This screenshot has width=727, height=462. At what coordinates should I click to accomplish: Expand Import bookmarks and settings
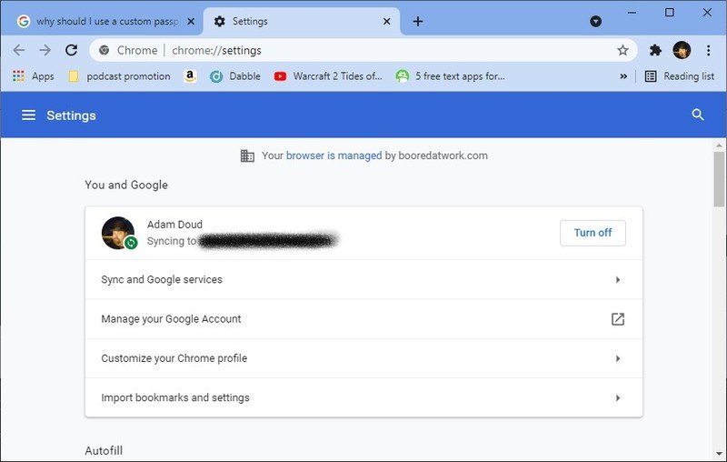pos(364,397)
